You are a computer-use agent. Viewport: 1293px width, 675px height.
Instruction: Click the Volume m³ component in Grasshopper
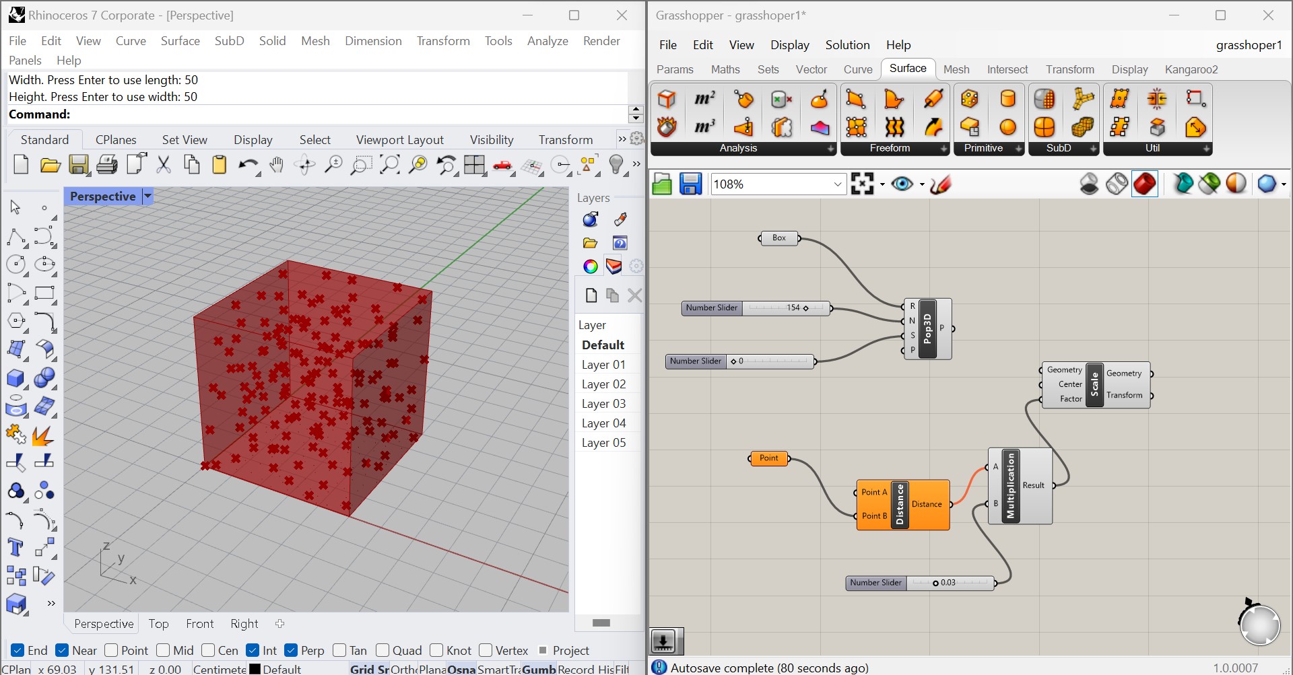[704, 127]
